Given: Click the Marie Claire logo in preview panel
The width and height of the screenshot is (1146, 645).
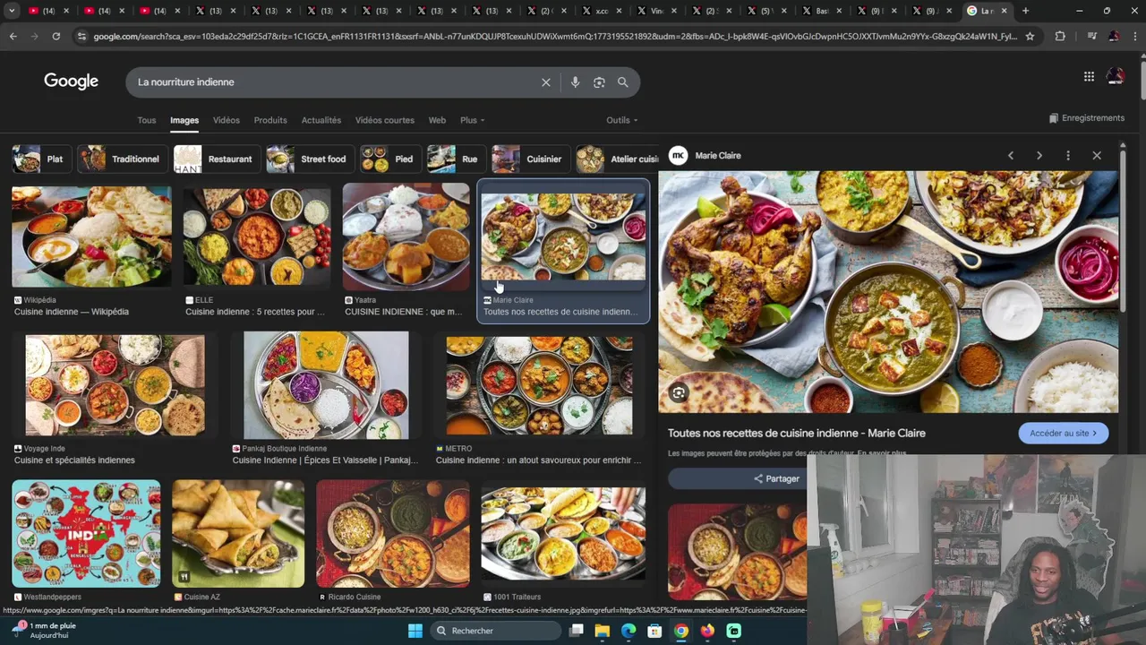Looking at the screenshot, I should 679,156.
